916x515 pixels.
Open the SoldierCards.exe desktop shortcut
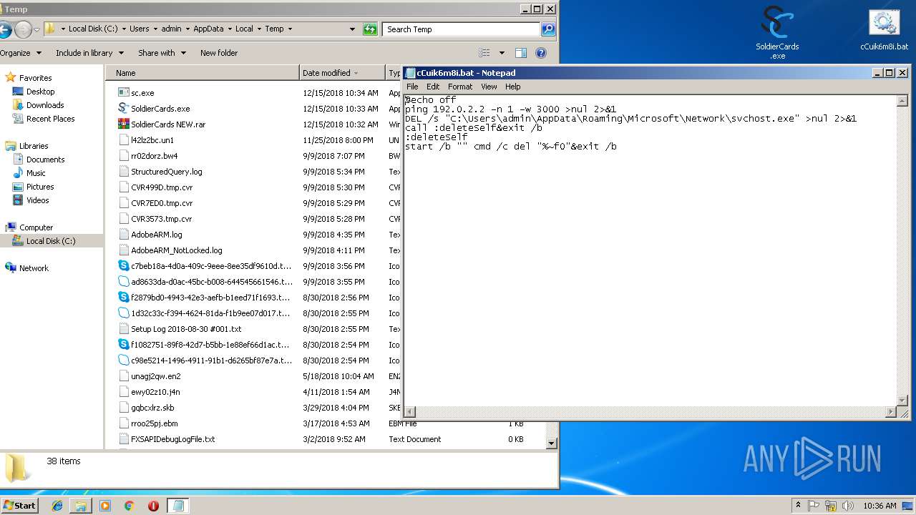click(777, 33)
